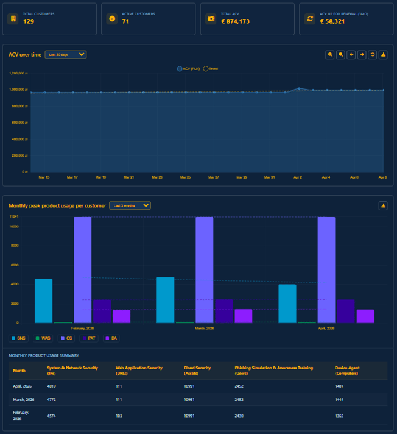The image size is (397, 434).
Task: Reset the ACV chart view
Action: click(x=373, y=55)
